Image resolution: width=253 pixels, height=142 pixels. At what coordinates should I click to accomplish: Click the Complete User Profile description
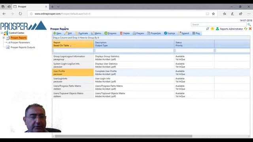click(106, 71)
